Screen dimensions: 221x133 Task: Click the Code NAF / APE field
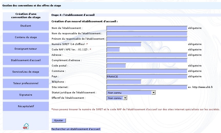(x=113, y=50)
